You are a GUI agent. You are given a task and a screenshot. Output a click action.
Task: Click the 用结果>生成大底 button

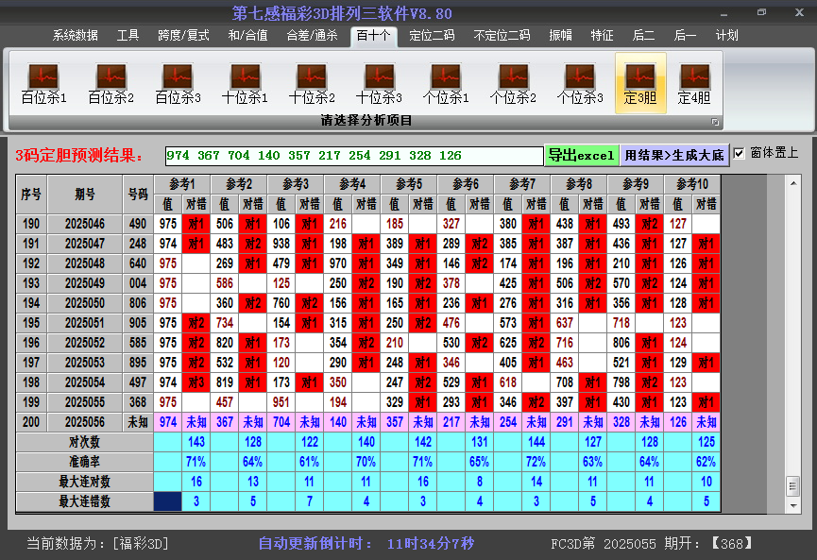point(674,155)
